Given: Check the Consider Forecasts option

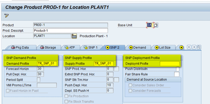Looking at the screenshot, I should [130, 91].
